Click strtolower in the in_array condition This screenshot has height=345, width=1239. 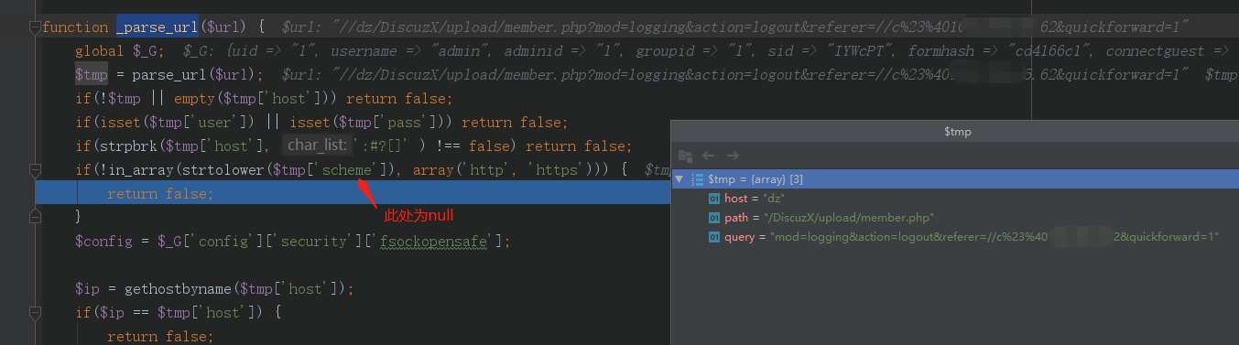click(x=222, y=170)
